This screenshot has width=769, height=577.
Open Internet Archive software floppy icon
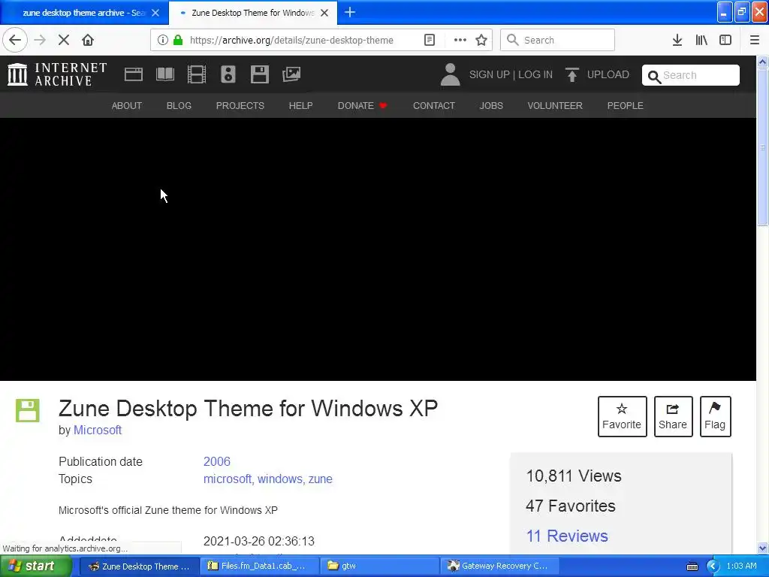click(x=259, y=74)
